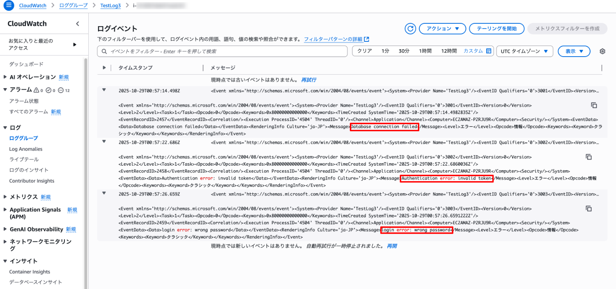Click timestamp 2025-10-29T00:57:22.686Z
Viewport: 616px width, 289px height.
[149, 142]
